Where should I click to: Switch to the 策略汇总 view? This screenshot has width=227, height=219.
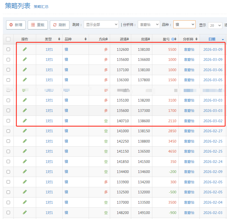[x=41, y=7]
